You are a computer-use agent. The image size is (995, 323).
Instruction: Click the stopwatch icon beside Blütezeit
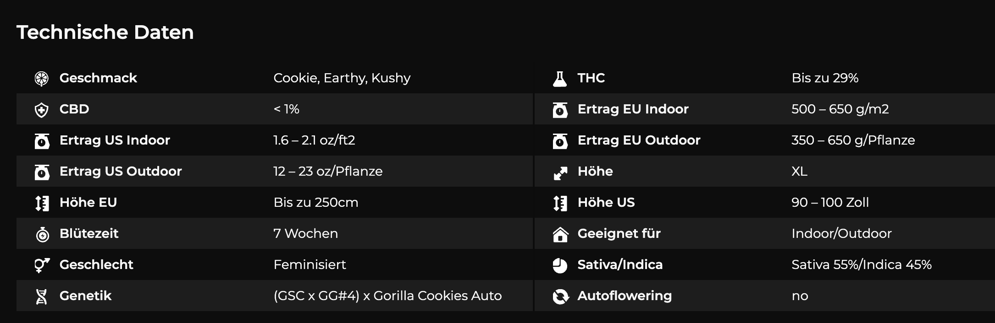[x=42, y=234]
